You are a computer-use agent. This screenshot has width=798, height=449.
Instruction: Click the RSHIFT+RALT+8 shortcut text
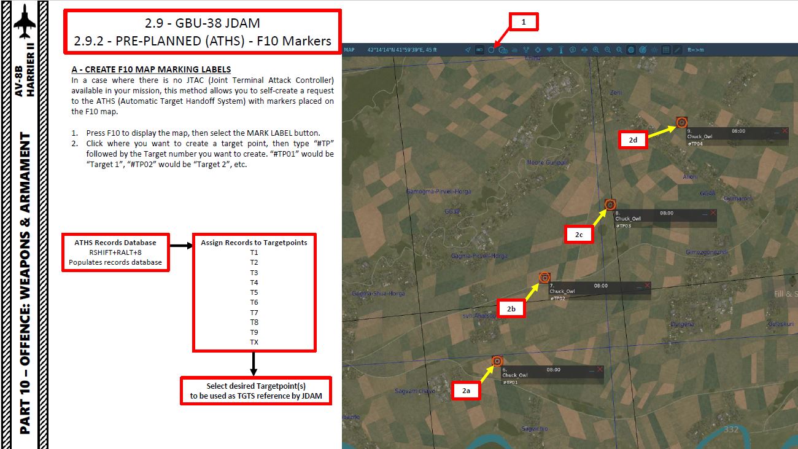pyautogui.click(x=115, y=252)
